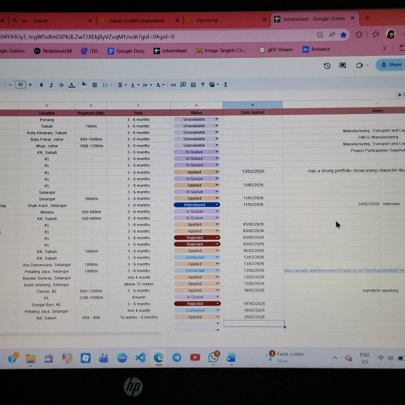Switch to the Internship browser tab
This screenshot has width=405, height=405.
[207, 20]
